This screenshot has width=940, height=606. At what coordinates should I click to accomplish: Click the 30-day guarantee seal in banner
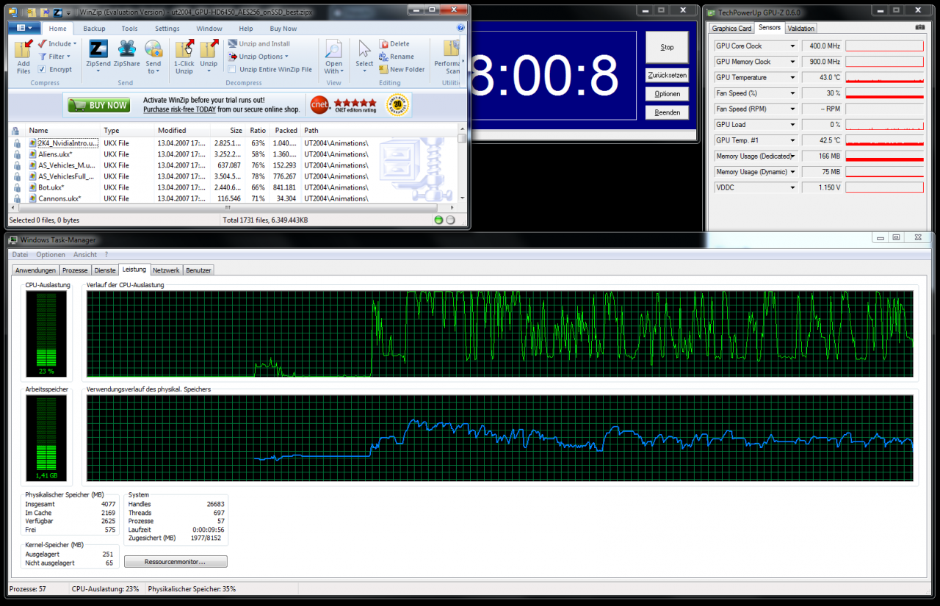point(399,105)
